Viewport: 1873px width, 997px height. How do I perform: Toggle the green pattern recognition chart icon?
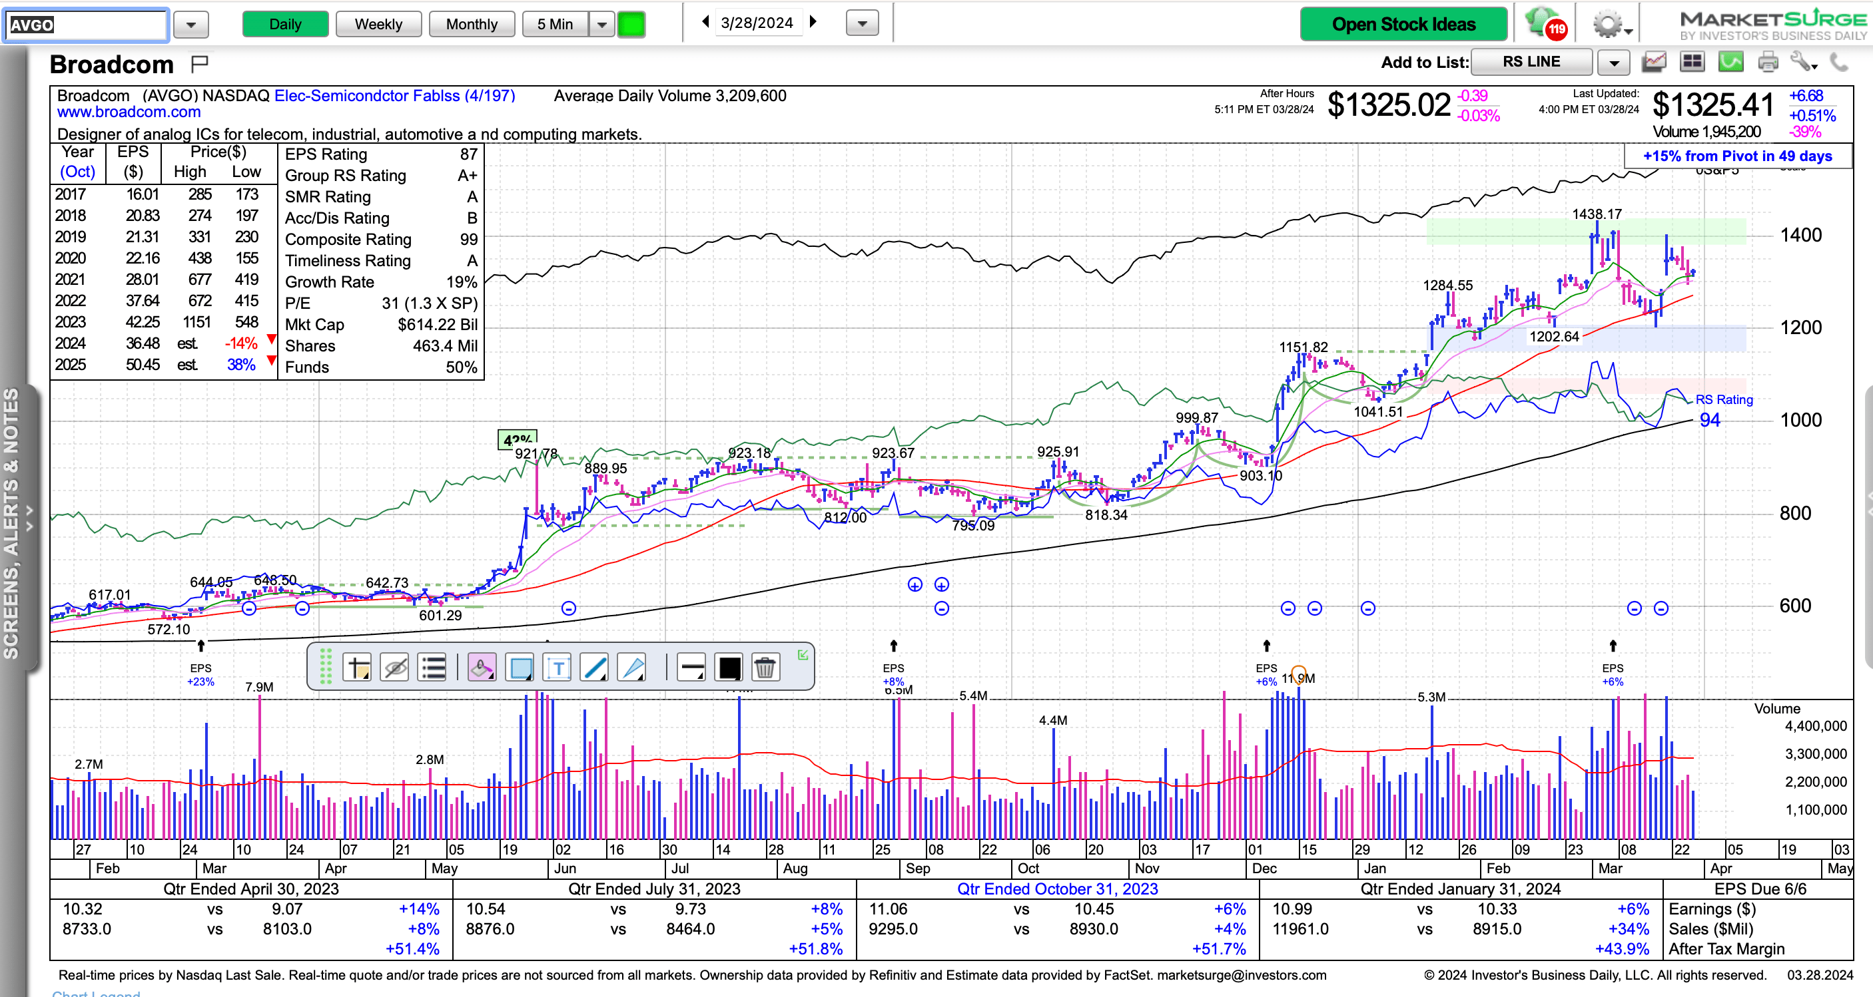click(x=1730, y=63)
